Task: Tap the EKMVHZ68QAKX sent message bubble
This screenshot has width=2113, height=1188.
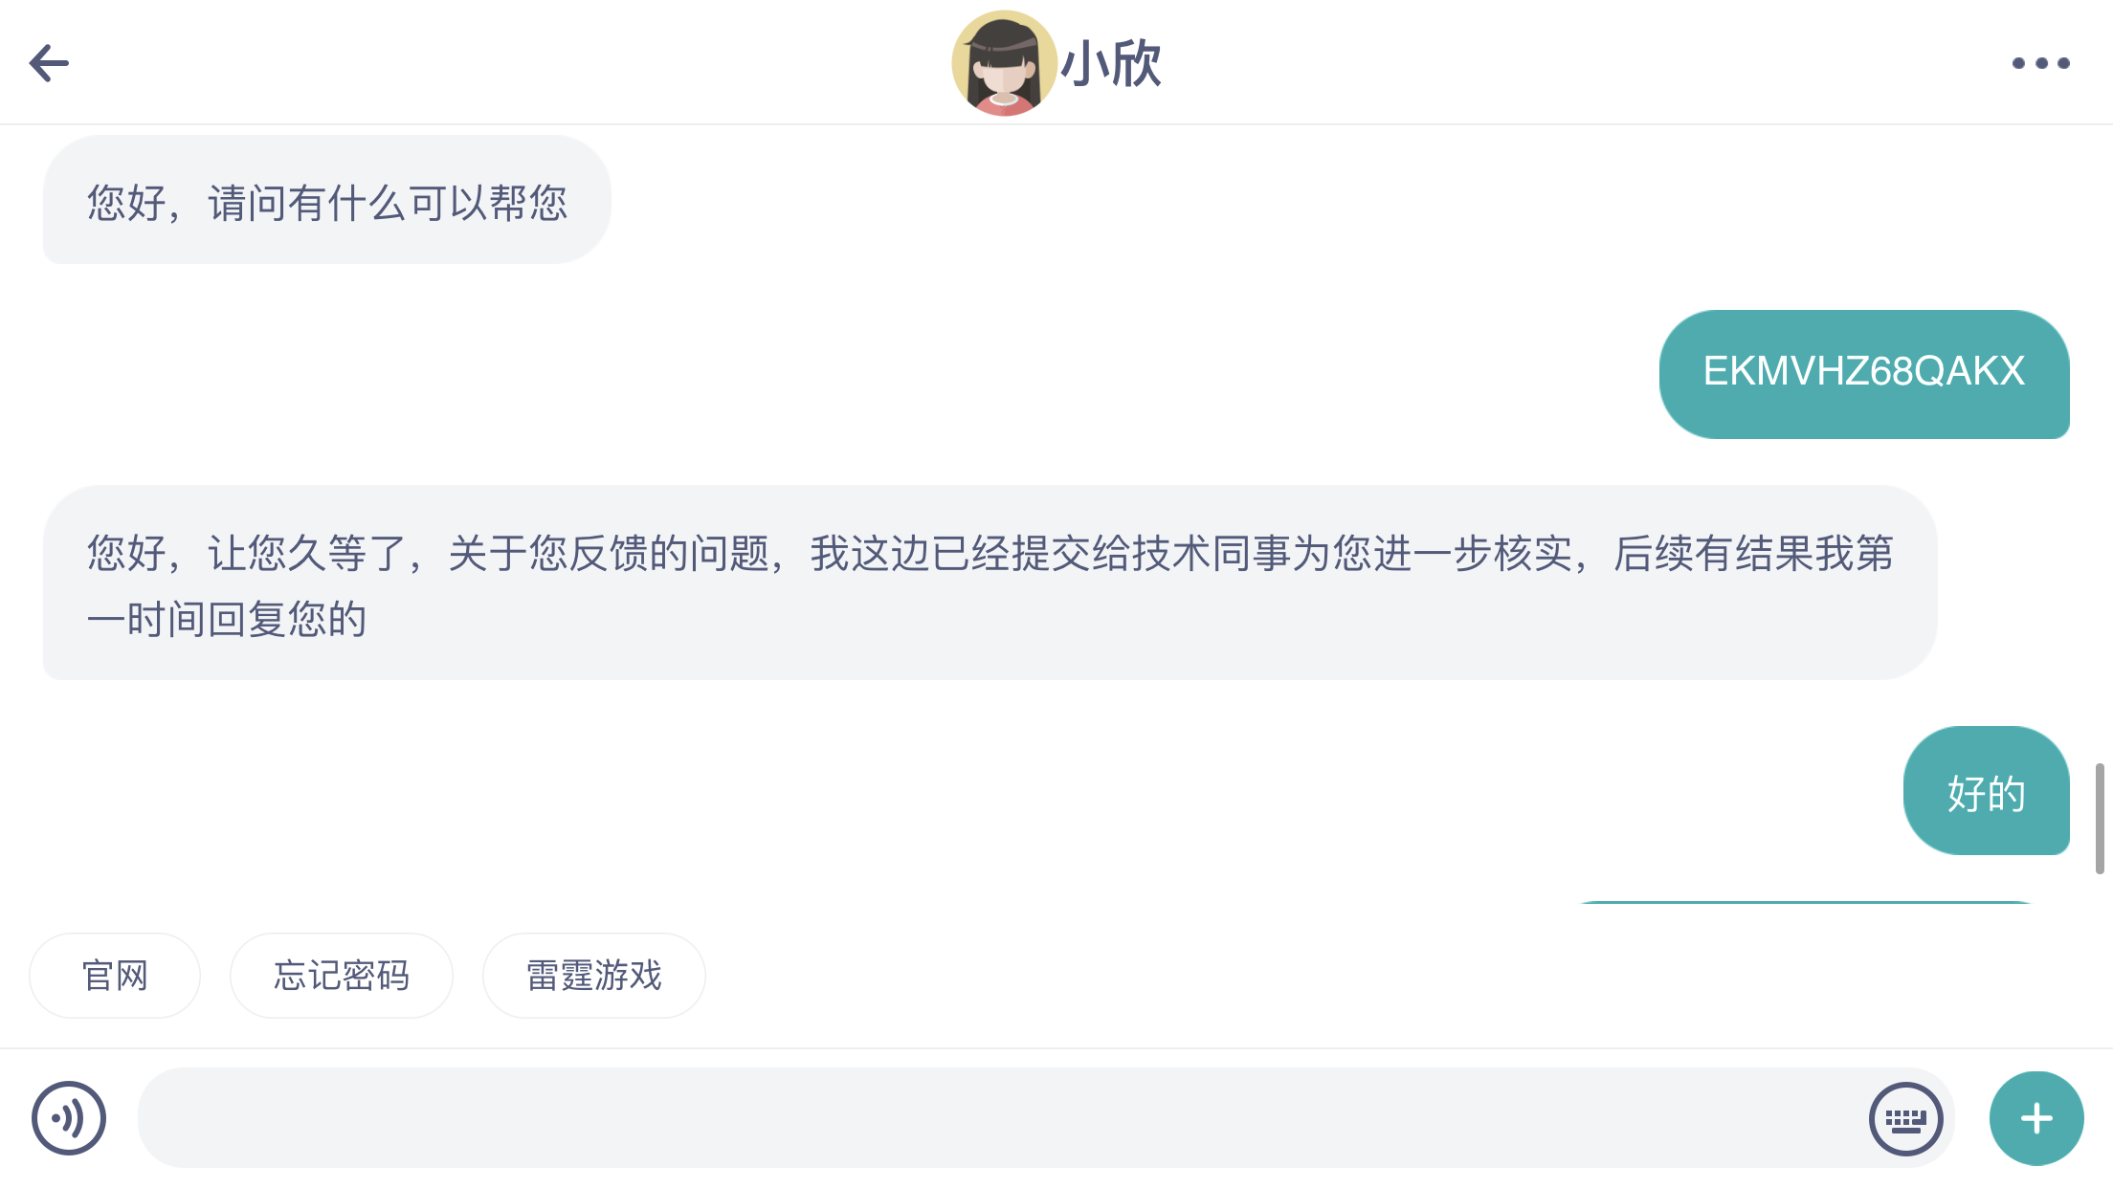Action: 1863,373
